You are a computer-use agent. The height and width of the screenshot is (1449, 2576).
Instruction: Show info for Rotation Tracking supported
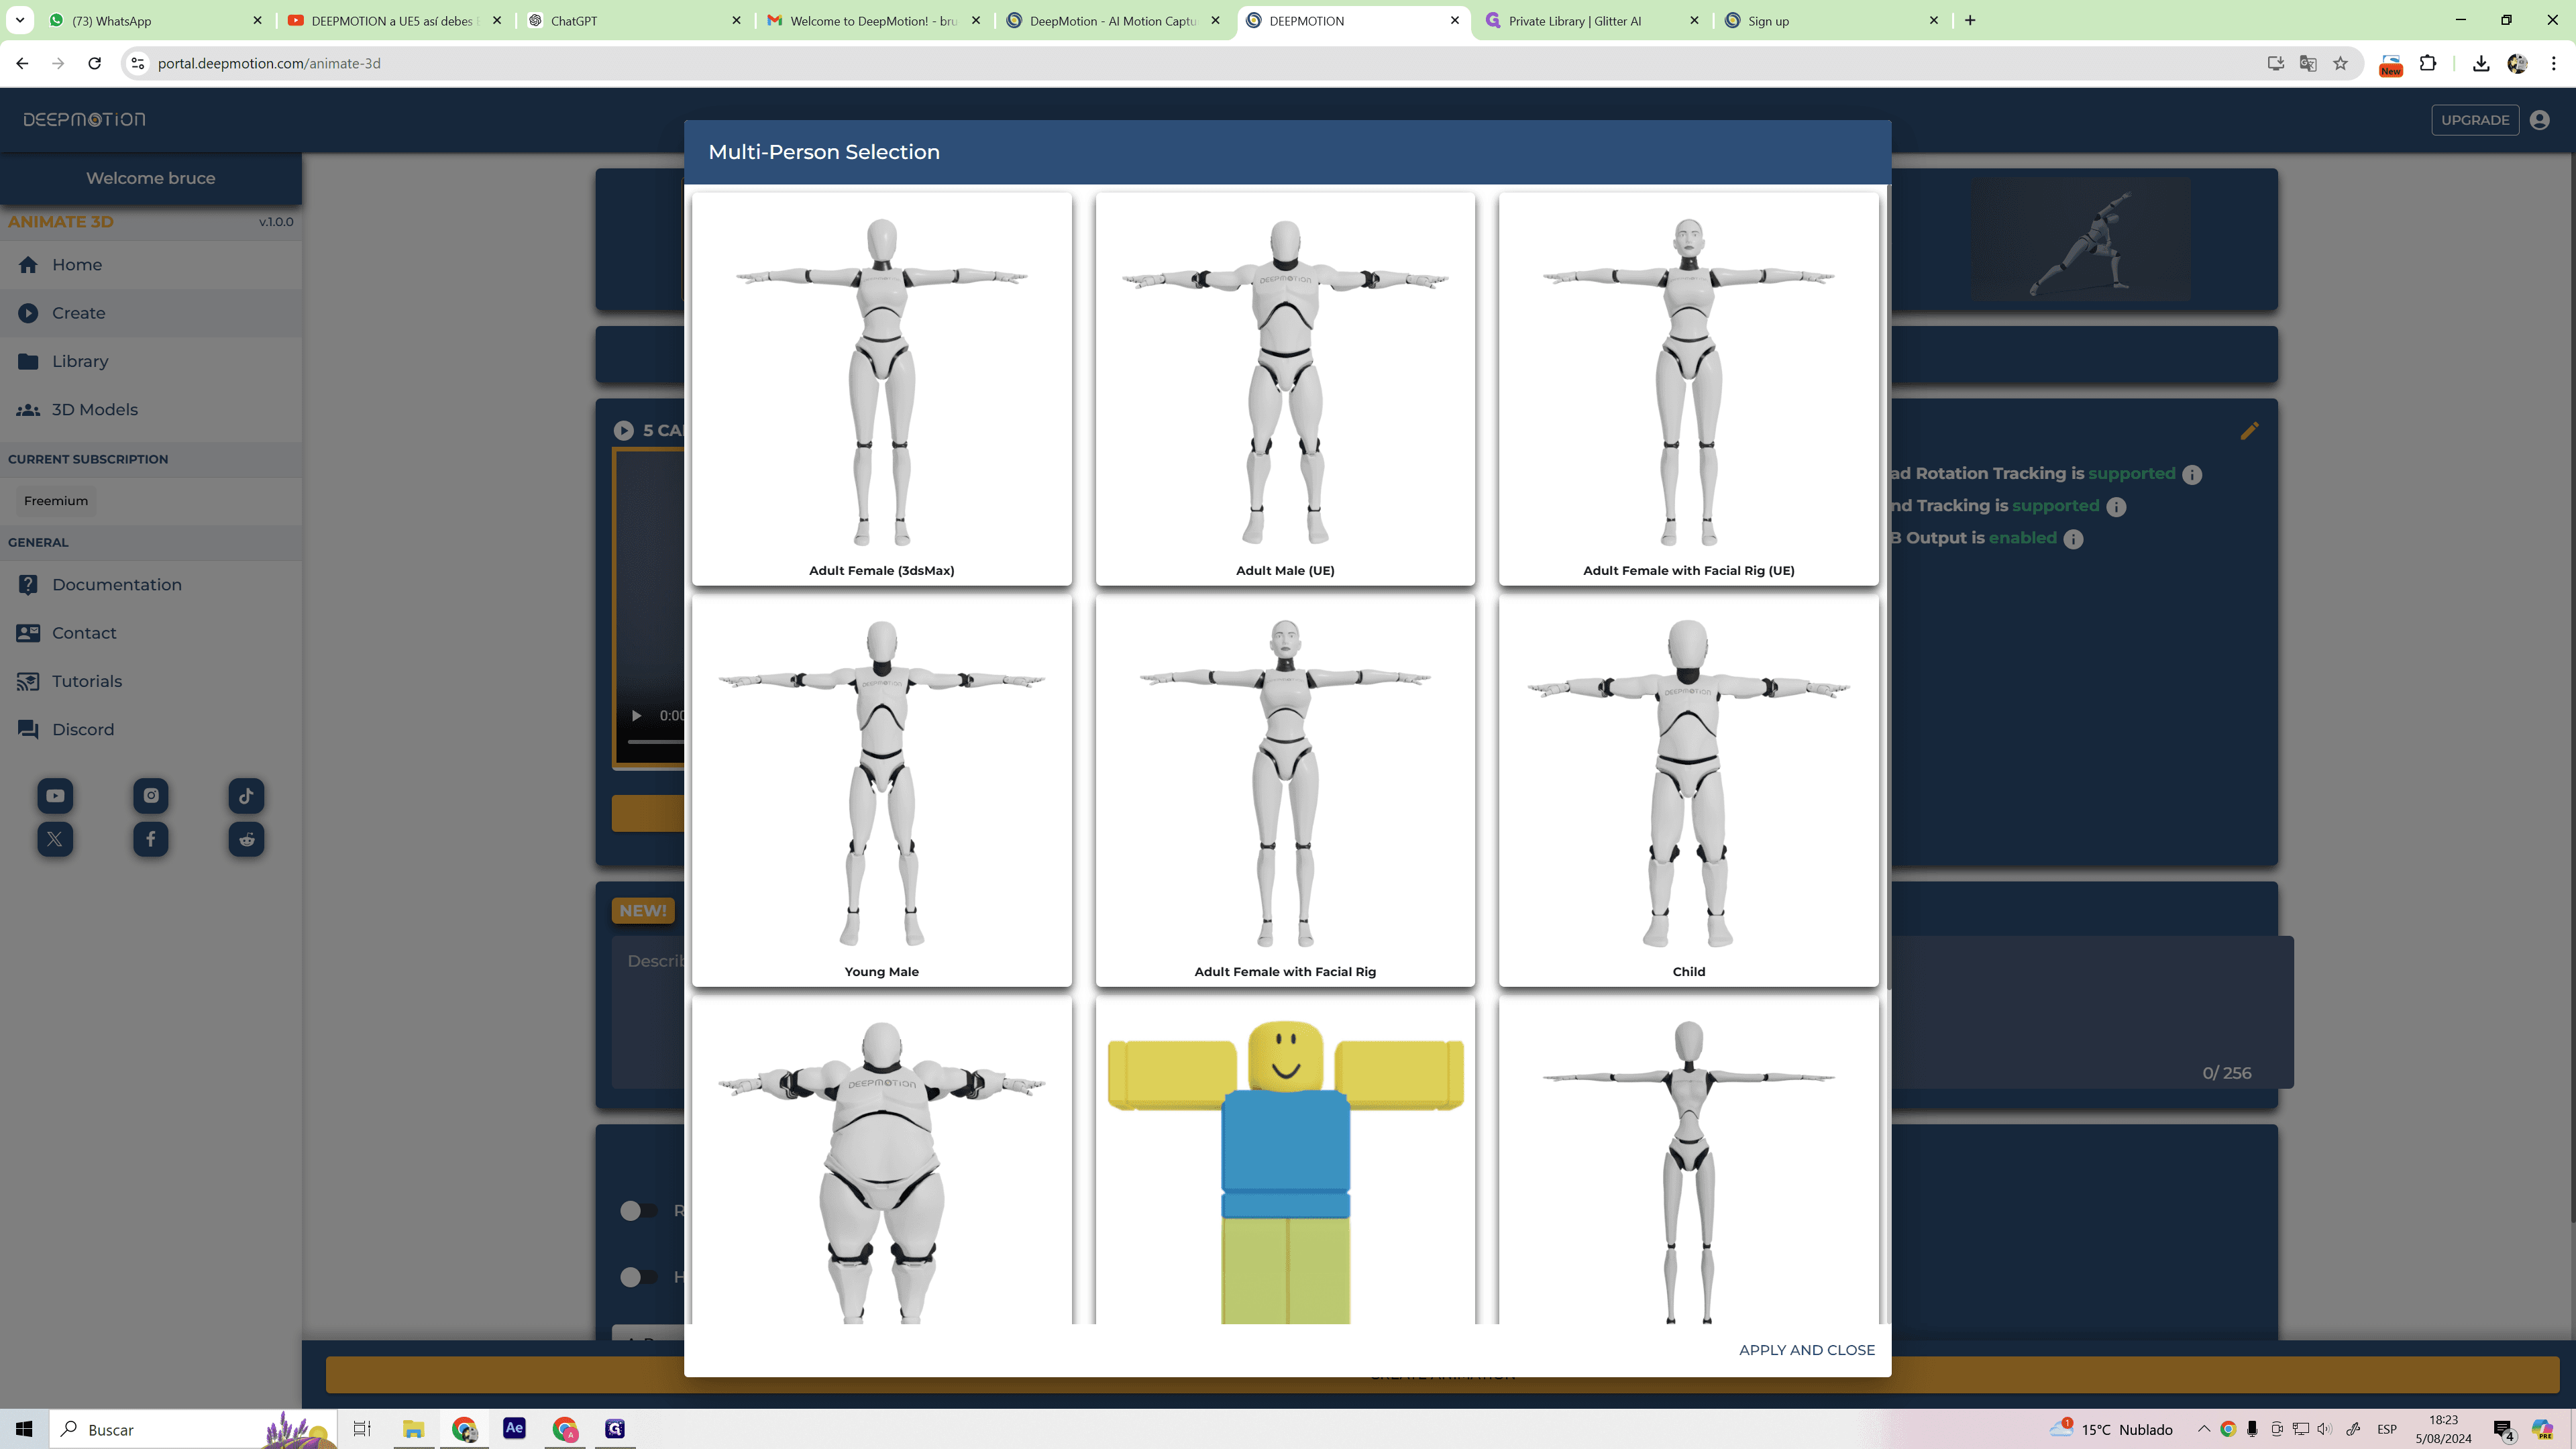click(2192, 475)
